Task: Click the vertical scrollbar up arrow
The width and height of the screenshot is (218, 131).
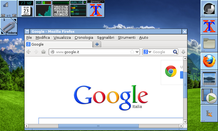Action: tap(185, 58)
